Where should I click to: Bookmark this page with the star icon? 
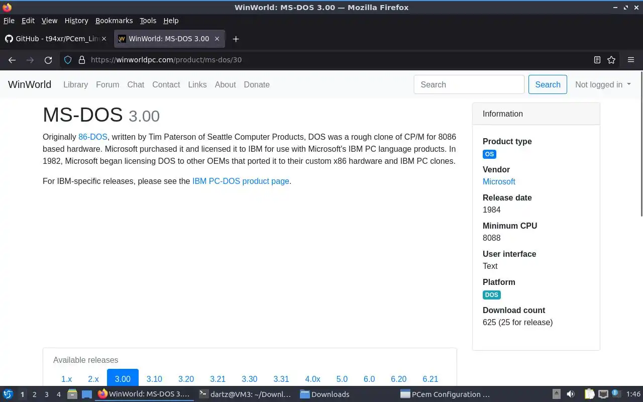pos(611,60)
